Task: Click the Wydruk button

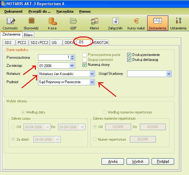Action: [x=138, y=161]
